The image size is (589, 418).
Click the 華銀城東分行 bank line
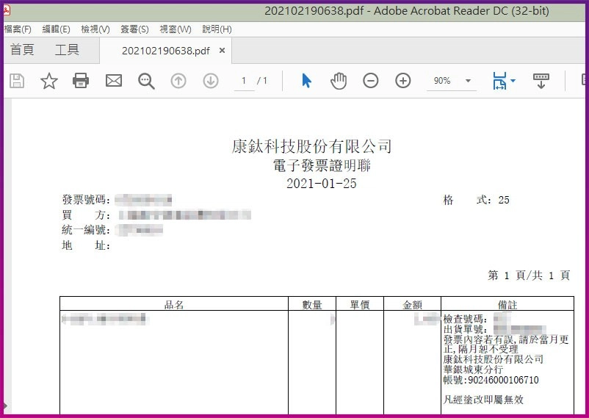(473, 370)
